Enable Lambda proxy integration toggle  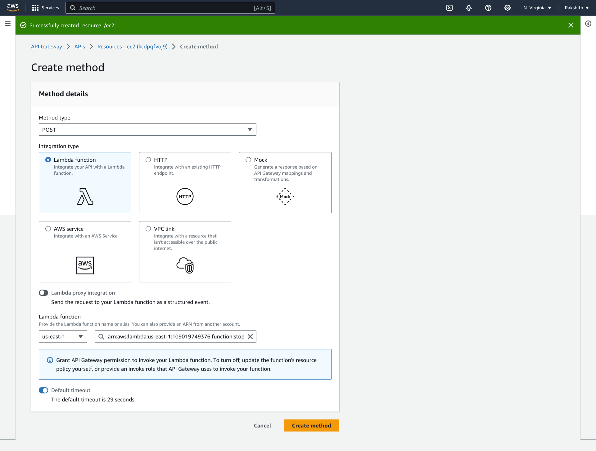pos(43,293)
